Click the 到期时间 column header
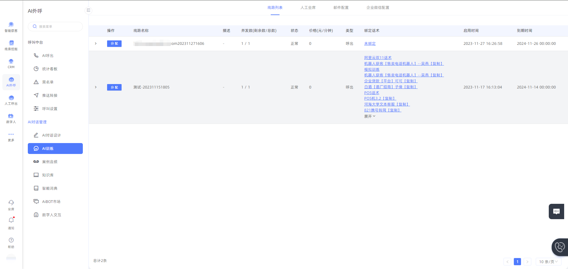This screenshot has height=269, width=568. coord(525,31)
